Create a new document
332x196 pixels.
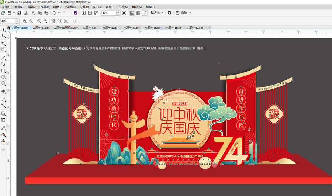(x=3, y=13)
